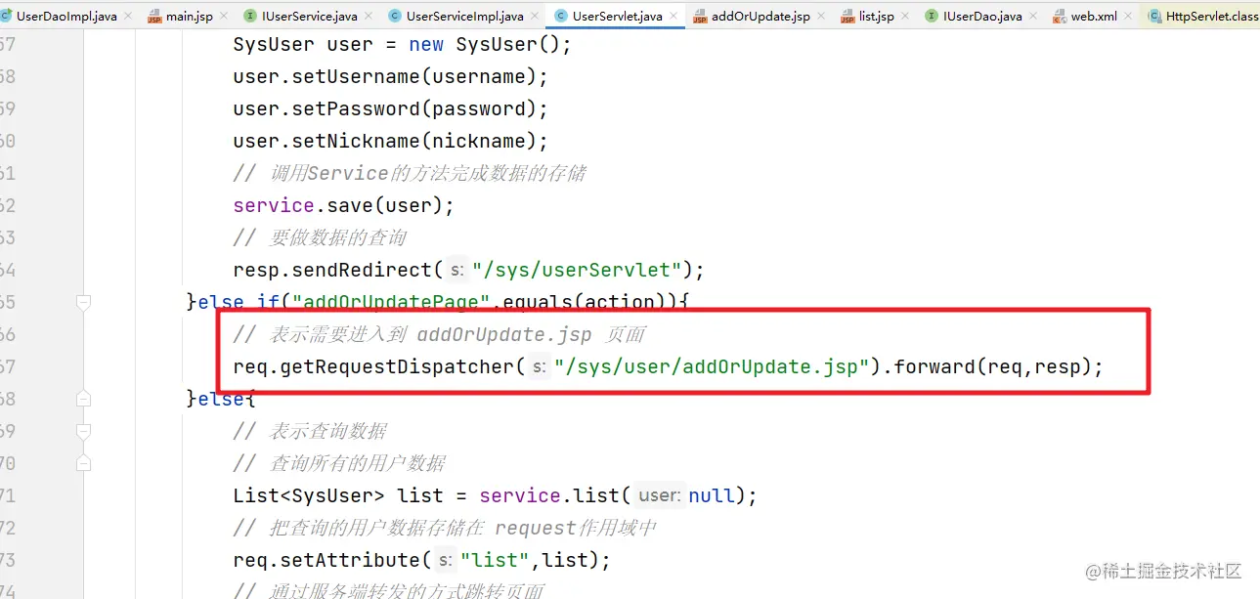The width and height of the screenshot is (1260, 599).
Task: Click the comment '表示需要进入到 addOrUpdate.jsp 页面'
Action: 439,334
